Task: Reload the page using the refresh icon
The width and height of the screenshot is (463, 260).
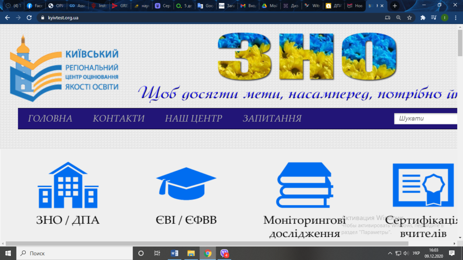Action: click(x=29, y=18)
